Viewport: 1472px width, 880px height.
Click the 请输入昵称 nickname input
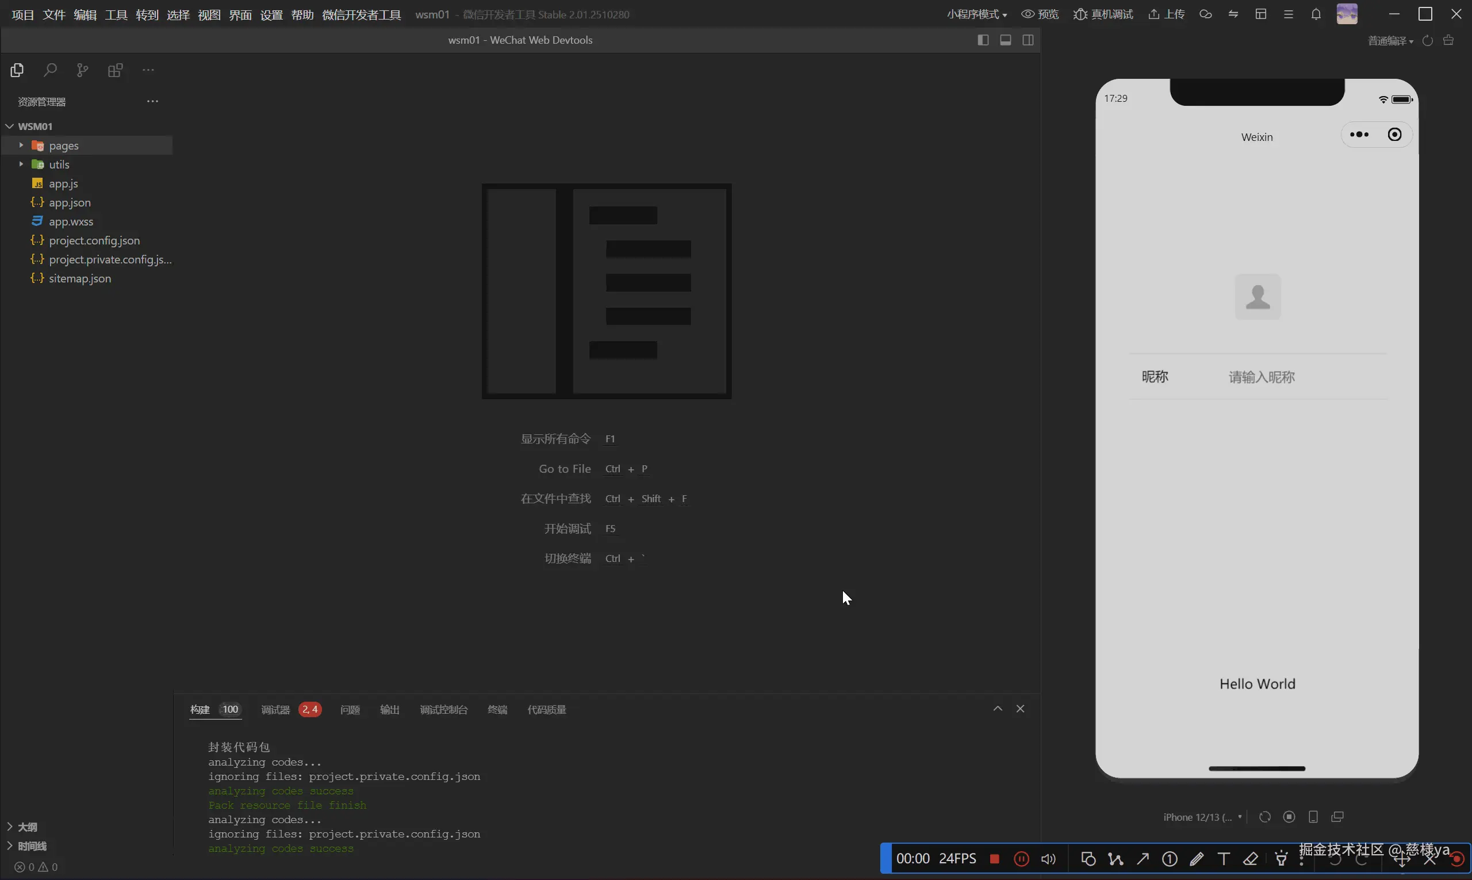point(1262,377)
